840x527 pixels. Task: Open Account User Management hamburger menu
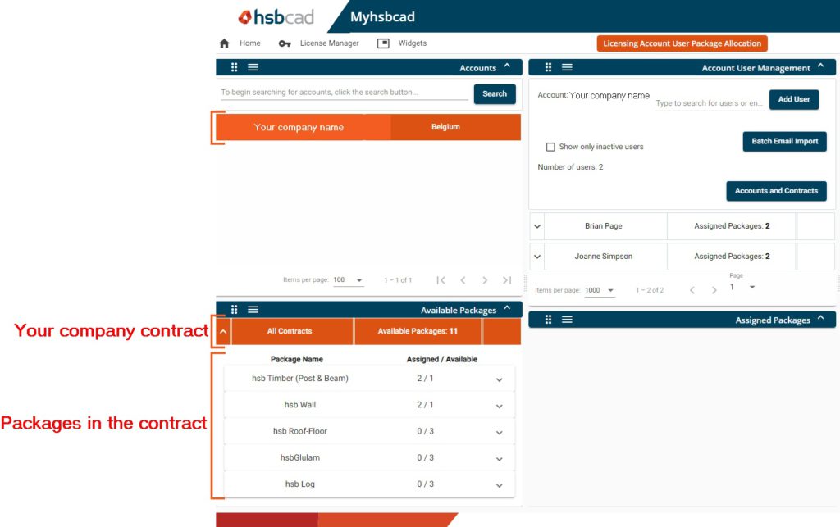pyautogui.click(x=567, y=67)
